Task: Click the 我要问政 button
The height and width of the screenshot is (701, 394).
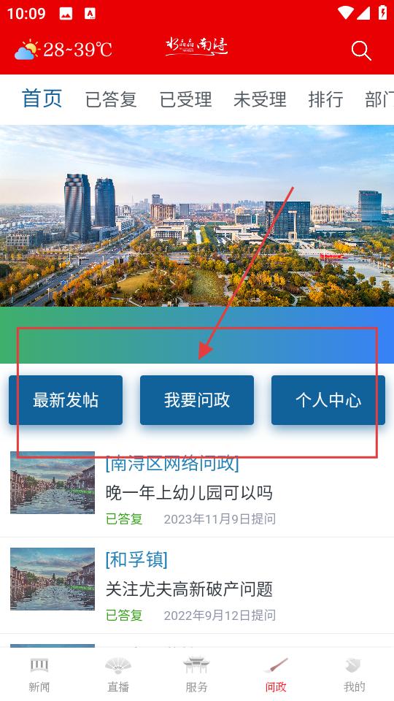Action: pos(197,400)
